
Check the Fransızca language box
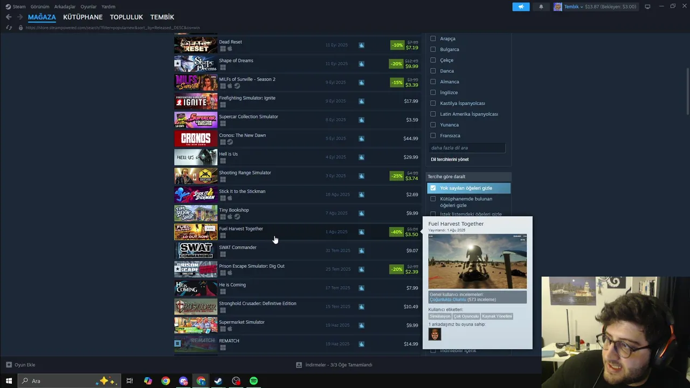433,136
